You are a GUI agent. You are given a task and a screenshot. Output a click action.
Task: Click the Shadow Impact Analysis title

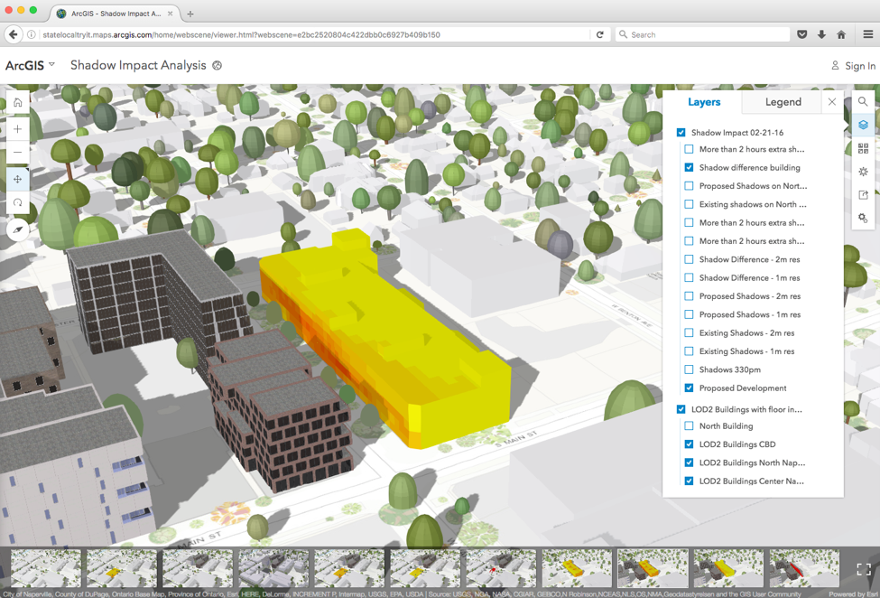pos(138,65)
